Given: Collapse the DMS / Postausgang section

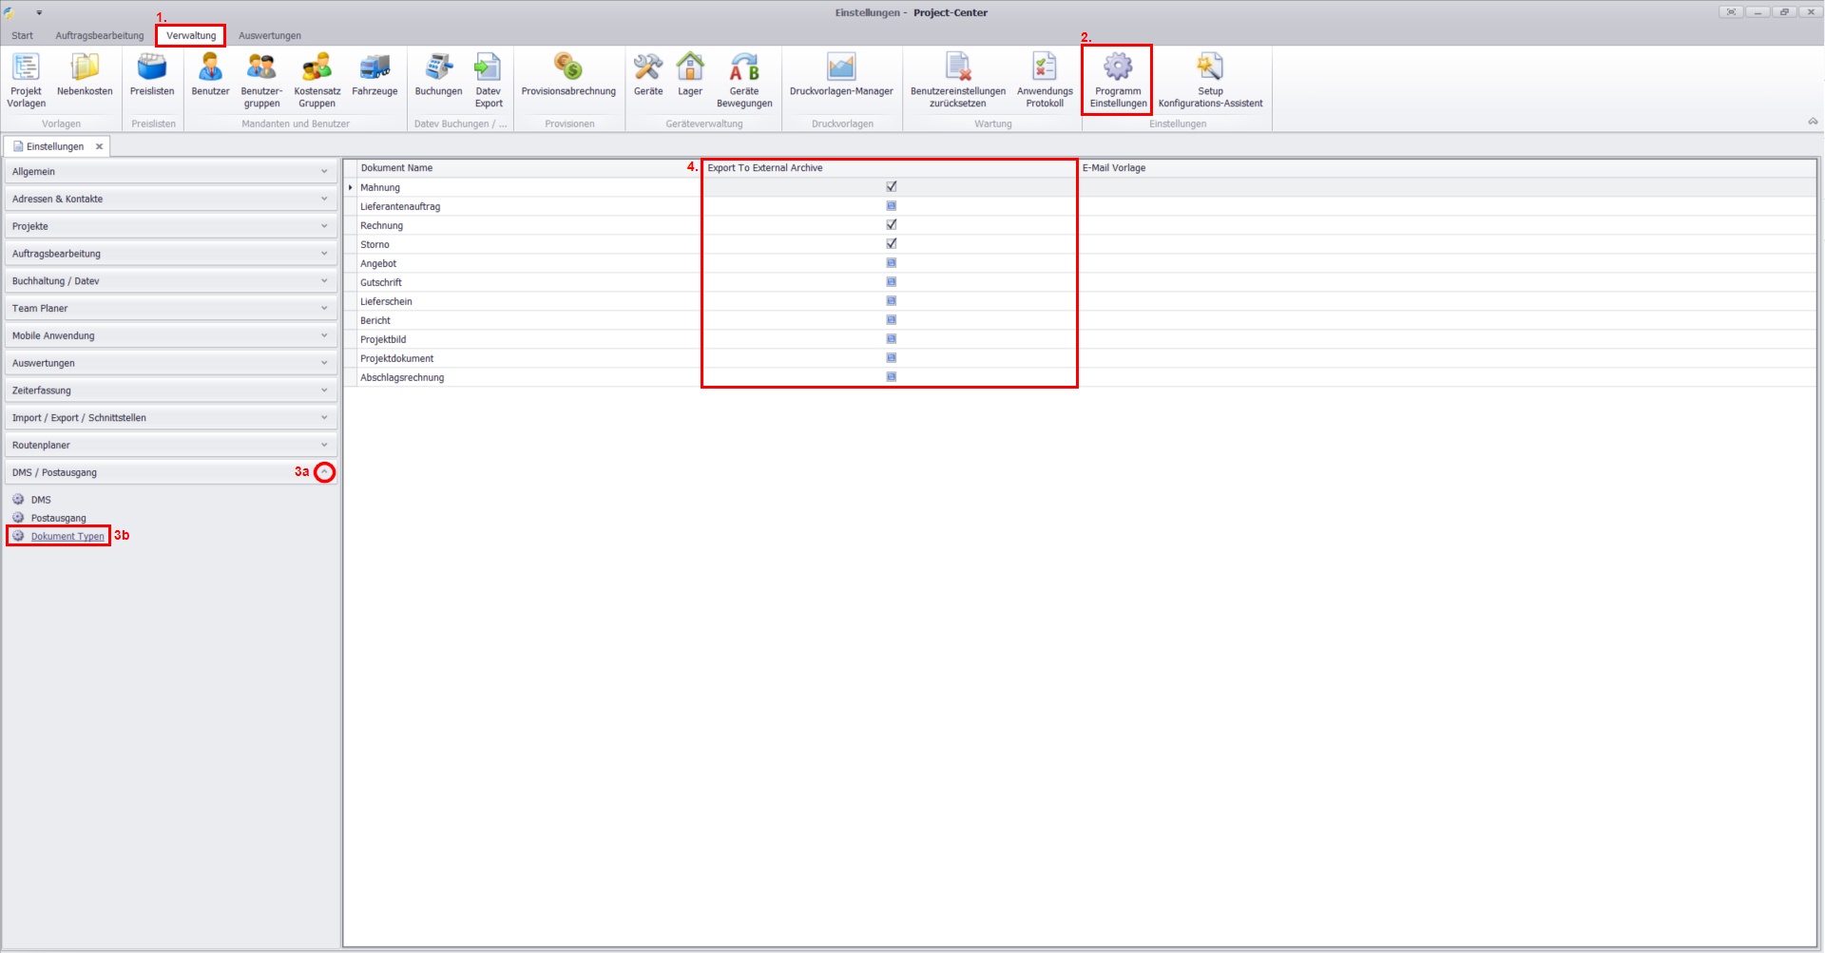Looking at the screenshot, I should point(324,472).
